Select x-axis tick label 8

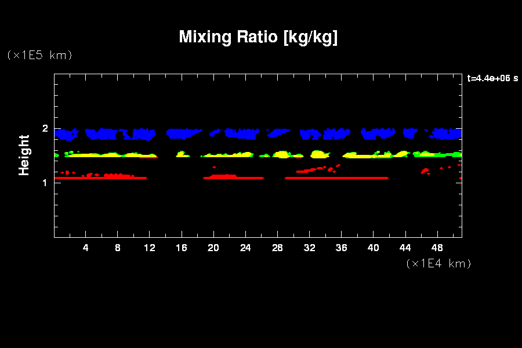coord(118,248)
